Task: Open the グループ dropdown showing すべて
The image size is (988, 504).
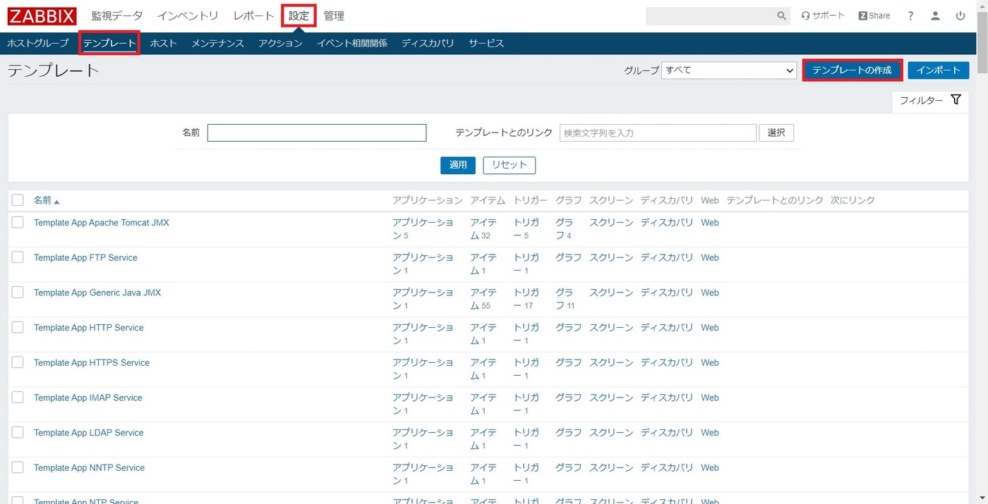Action: click(729, 70)
